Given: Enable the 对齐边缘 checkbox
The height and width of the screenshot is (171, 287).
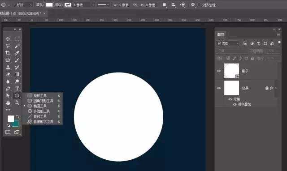Looking at the screenshot, I should pos(199,5).
